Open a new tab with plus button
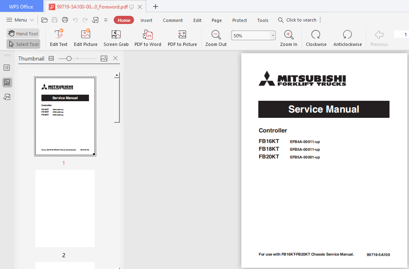409x269 pixels. point(156,7)
